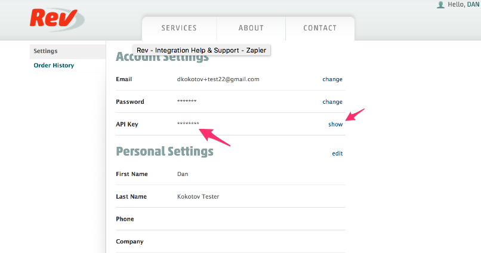481x253 pixels.
Task: Edit the Personal Settings section
Action: [337, 153]
